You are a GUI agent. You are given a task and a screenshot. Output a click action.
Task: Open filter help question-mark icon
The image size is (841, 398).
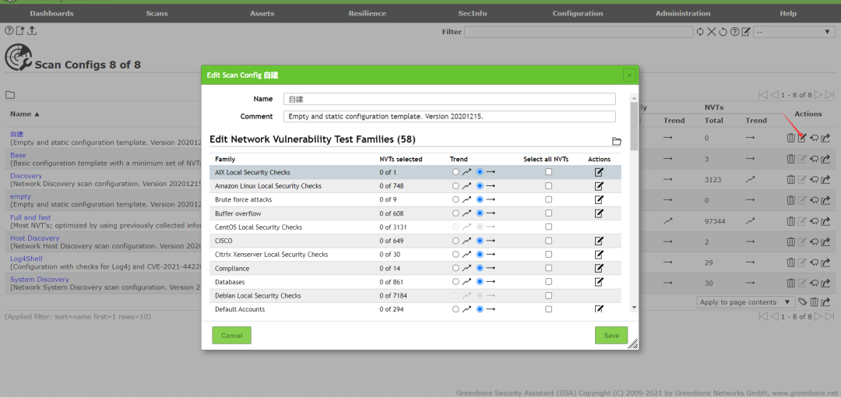click(735, 32)
